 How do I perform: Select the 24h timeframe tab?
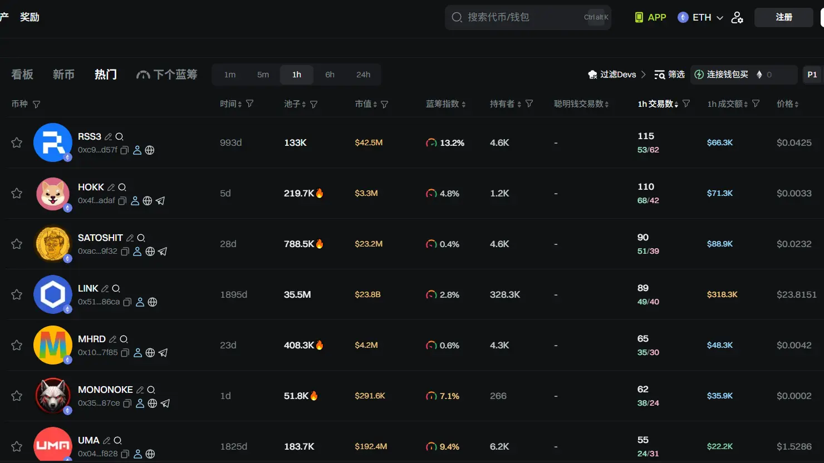[x=363, y=75]
